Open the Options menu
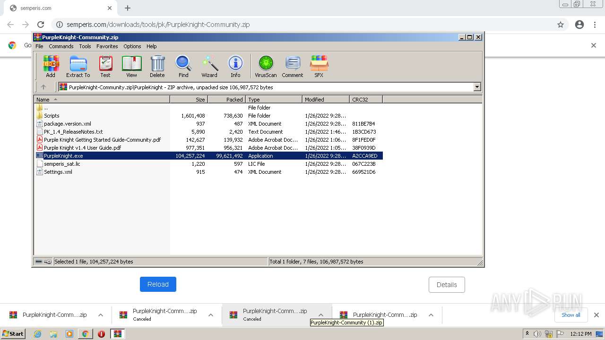Screen dimensions: 605x340 coord(132,46)
